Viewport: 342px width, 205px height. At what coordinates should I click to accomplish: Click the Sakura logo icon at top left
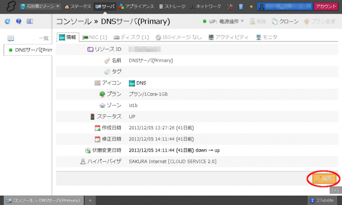pyautogui.click(x=9, y=7)
